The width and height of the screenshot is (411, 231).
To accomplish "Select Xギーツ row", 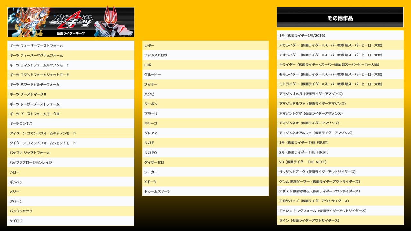I will [x=205, y=182].
